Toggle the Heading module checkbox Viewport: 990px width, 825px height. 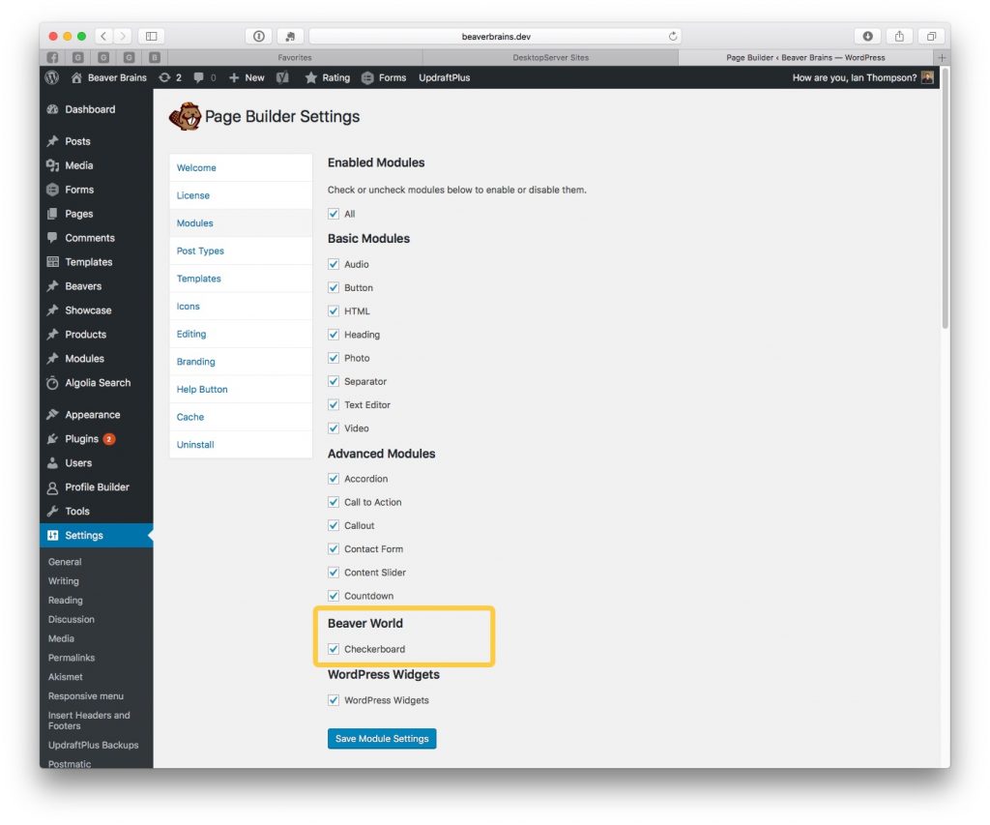[x=334, y=335]
